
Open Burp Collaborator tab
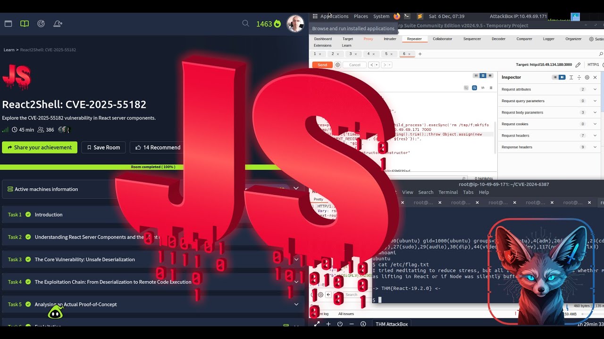[x=442, y=39]
